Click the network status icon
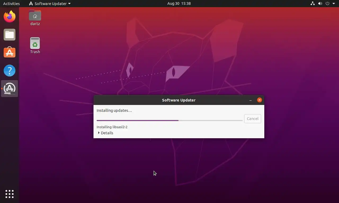 pos(313,3)
